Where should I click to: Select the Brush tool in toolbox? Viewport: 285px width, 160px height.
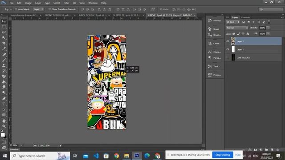tap(4, 60)
